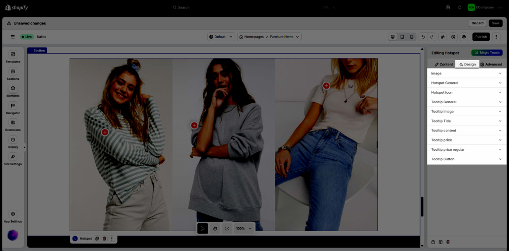Click the Shopify search field
509x251 pixels.
pos(224,7)
